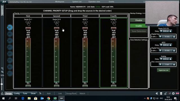Open Microsoft Store from the taskbar
This screenshot has height=101, width=180.
pos(36,98)
